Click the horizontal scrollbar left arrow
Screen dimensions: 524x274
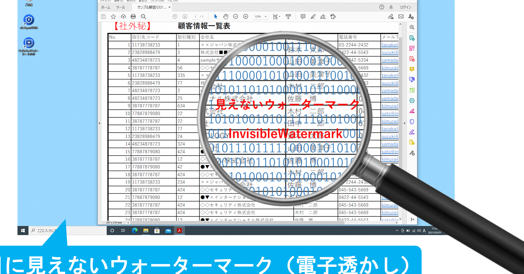click(x=128, y=223)
